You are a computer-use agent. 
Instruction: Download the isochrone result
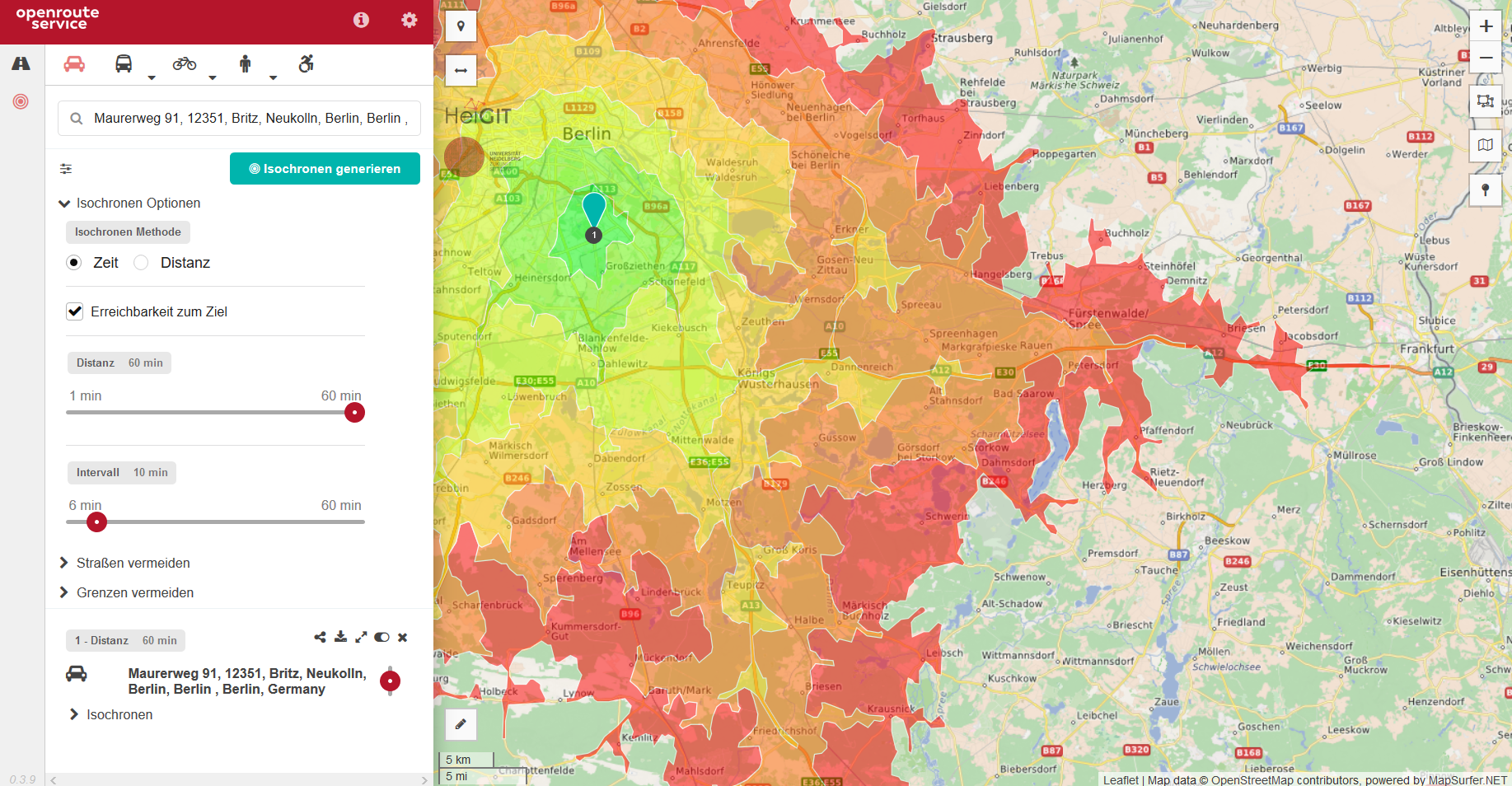[x=341, y=637]
